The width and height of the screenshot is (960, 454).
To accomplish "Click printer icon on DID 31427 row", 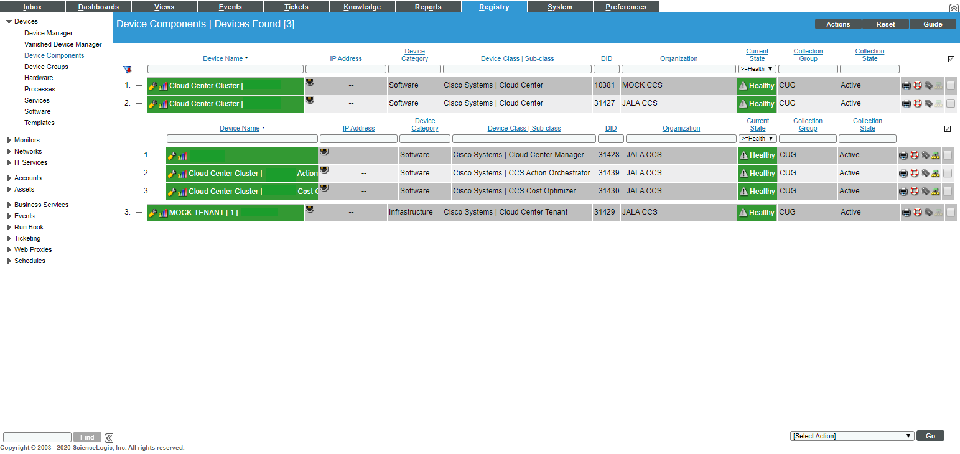I will (906, 104).
